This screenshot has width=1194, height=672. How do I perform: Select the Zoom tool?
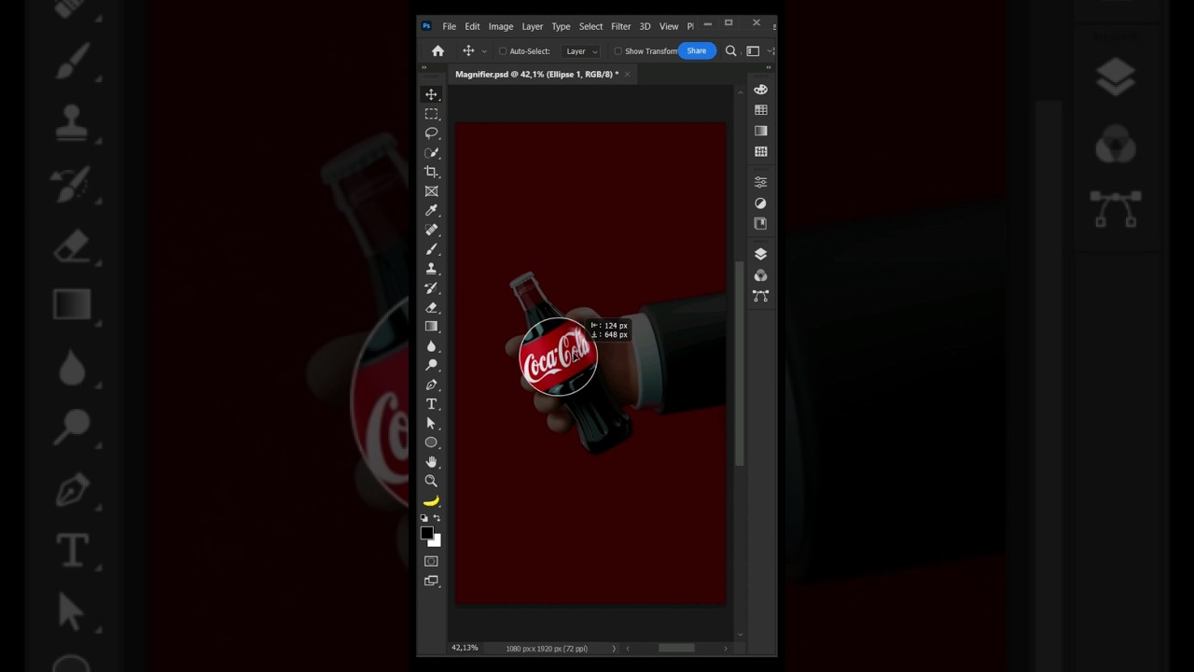pos(431,481)
